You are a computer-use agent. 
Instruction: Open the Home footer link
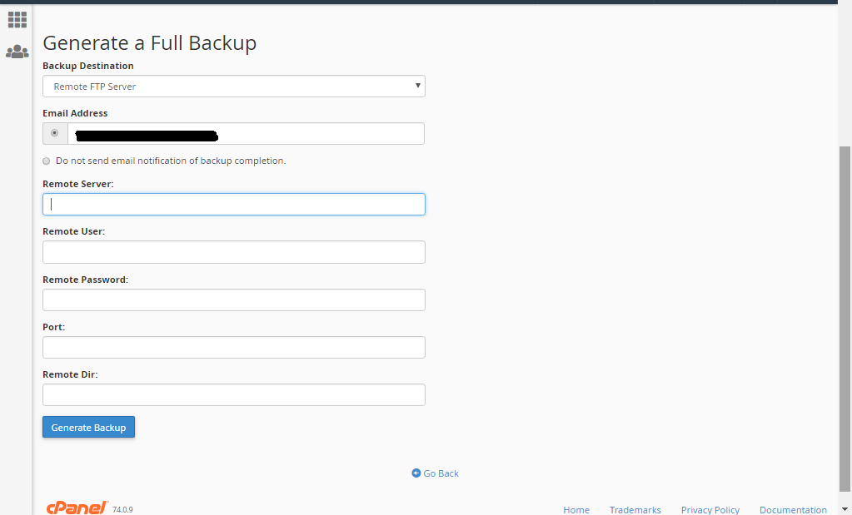coord(576,509)
